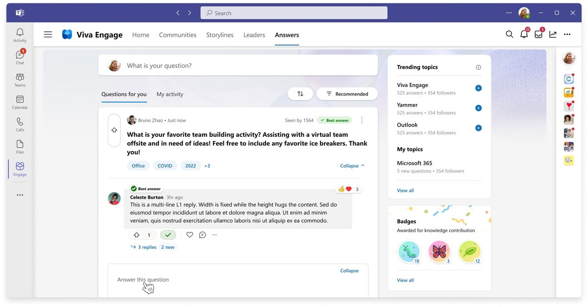Collapse the answer box
588x307 pixels.
coord(349,270)
